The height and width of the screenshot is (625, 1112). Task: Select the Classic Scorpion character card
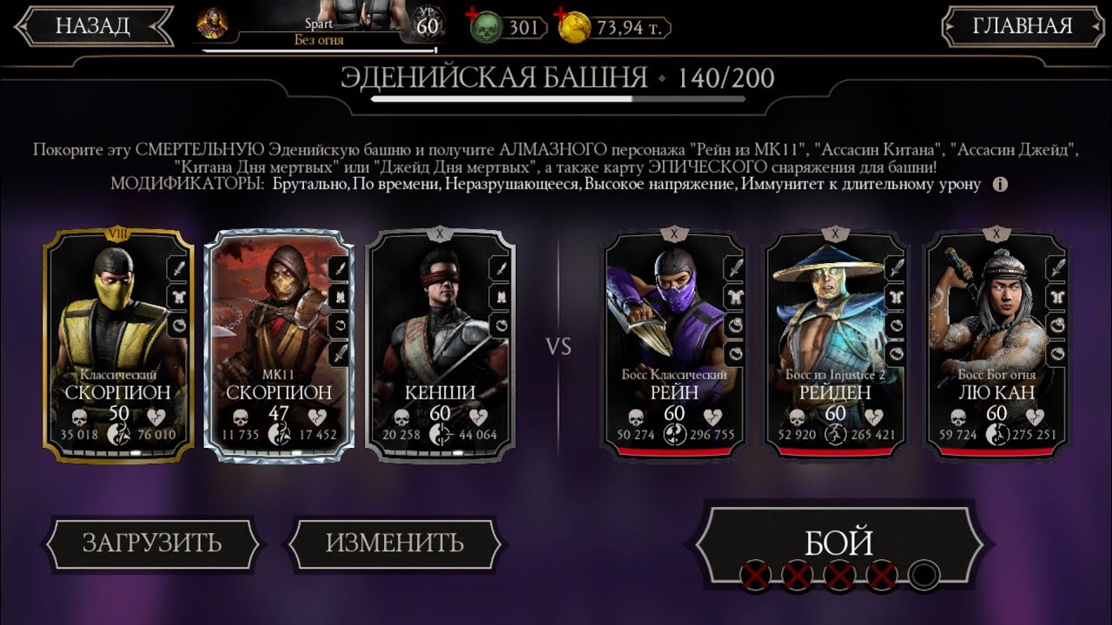click(116, 344)
